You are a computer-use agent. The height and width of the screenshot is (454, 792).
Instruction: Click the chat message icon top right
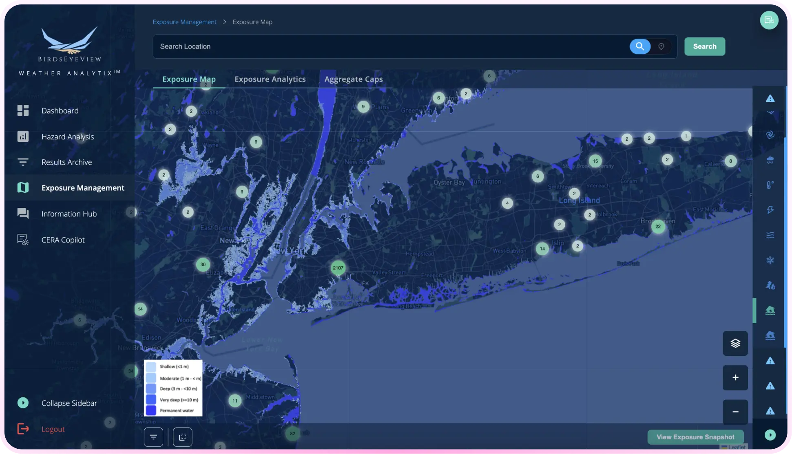769,20
